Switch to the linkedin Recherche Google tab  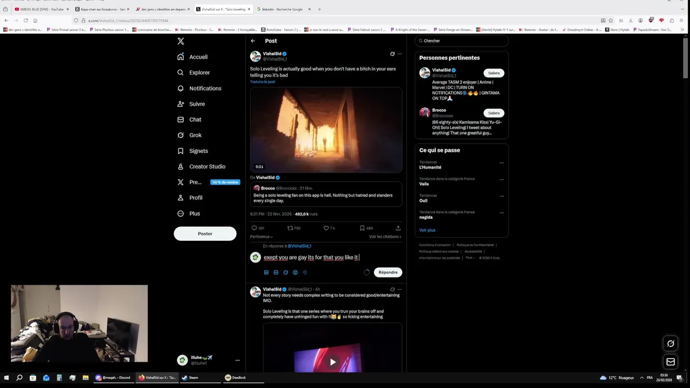283,9
